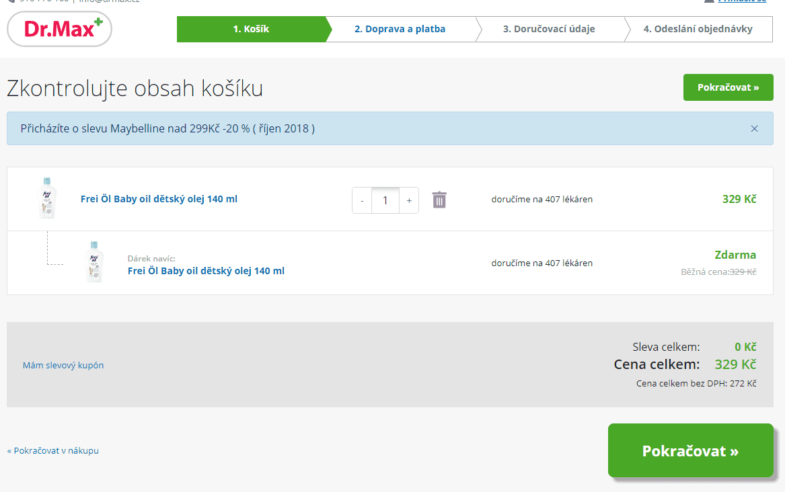Dismiss the Maybelline discount notice

(754, 128)
